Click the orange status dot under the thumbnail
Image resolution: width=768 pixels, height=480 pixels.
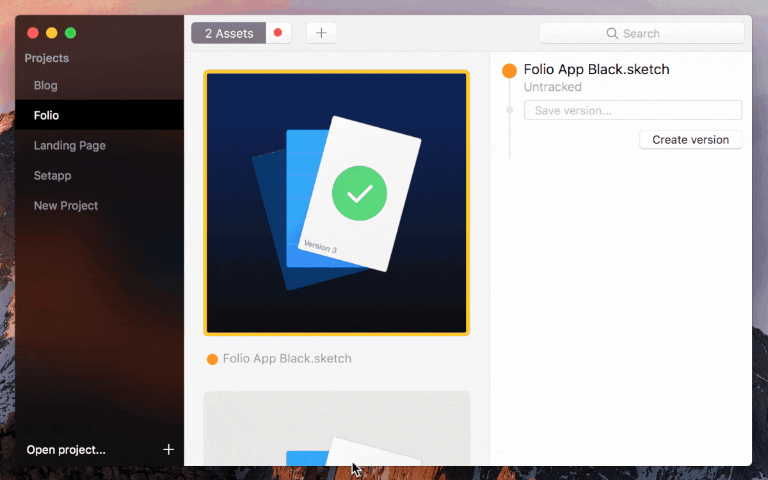click(x=212, y=359)
